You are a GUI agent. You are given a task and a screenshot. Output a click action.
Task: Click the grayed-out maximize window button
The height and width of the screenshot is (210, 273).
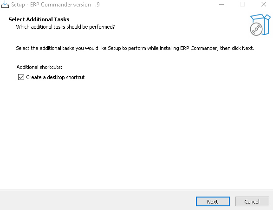pos(242,4)
